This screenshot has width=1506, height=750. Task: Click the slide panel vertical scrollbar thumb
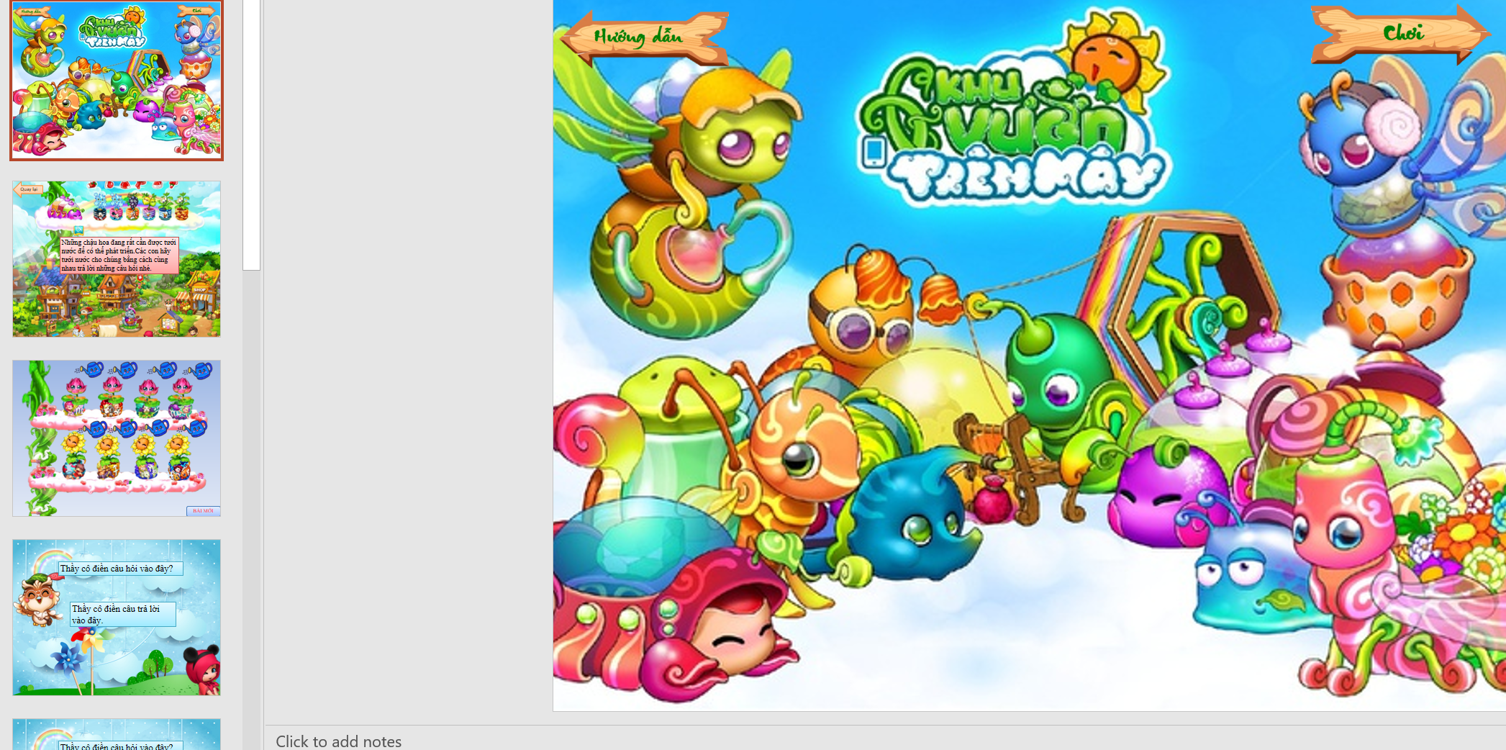(x=251, y=134)
